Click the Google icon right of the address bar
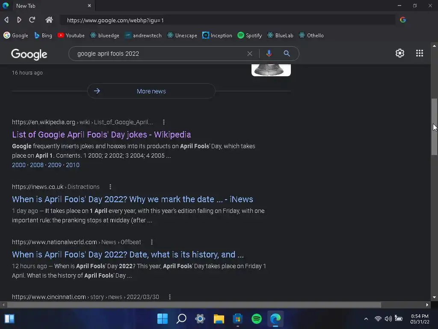438x329 pixels. (403, 20)
